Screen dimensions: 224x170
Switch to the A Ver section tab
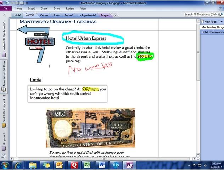(56, 15)
